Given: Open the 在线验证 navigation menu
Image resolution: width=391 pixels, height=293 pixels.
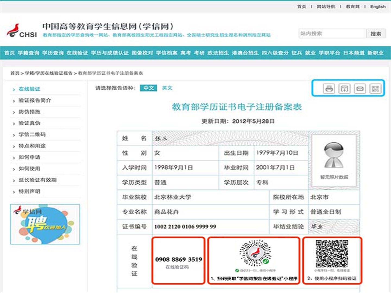Looking at the screenshot, I should [78, 53].
